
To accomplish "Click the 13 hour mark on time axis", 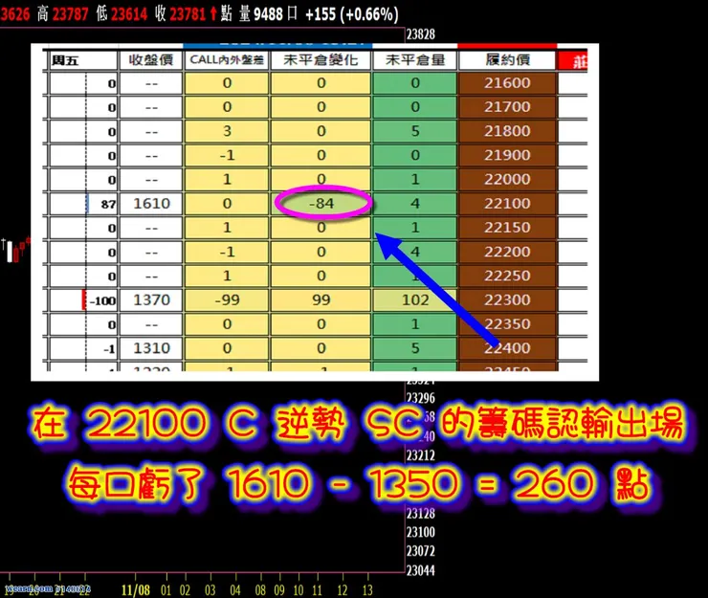I will click(367, 590).
